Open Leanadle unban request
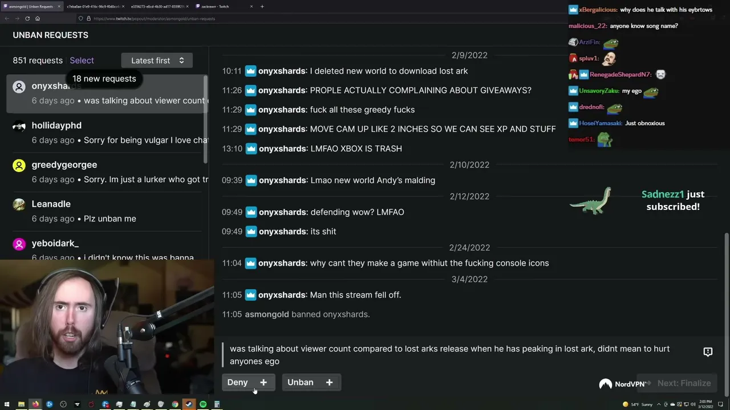This screenshot has height=410, width=730. coord(104,211)
